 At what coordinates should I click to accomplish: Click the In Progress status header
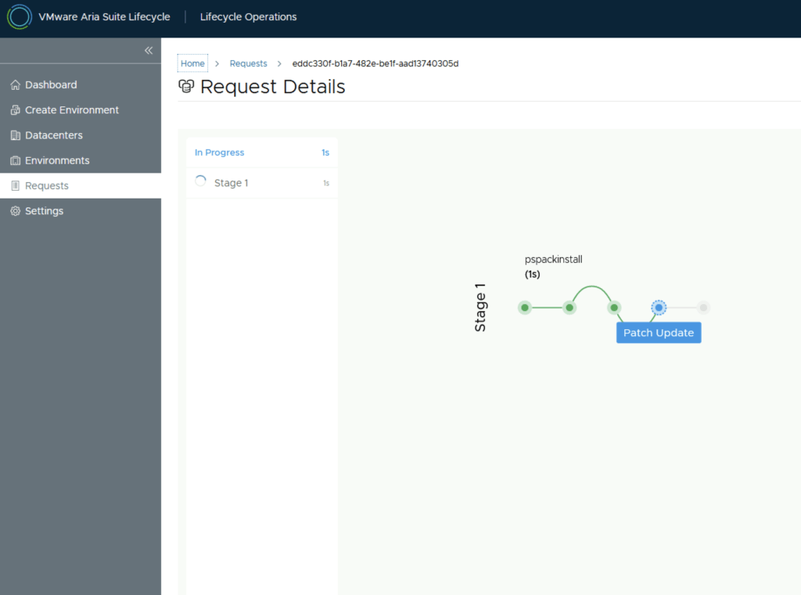[220, 152]
